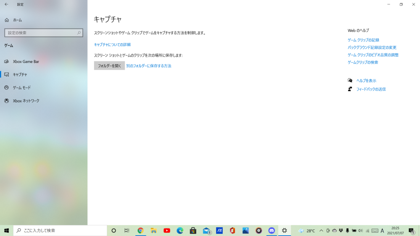Open Photos app from taskbar
The width and height of the screenshot is (420, 236).
[246, 231]
